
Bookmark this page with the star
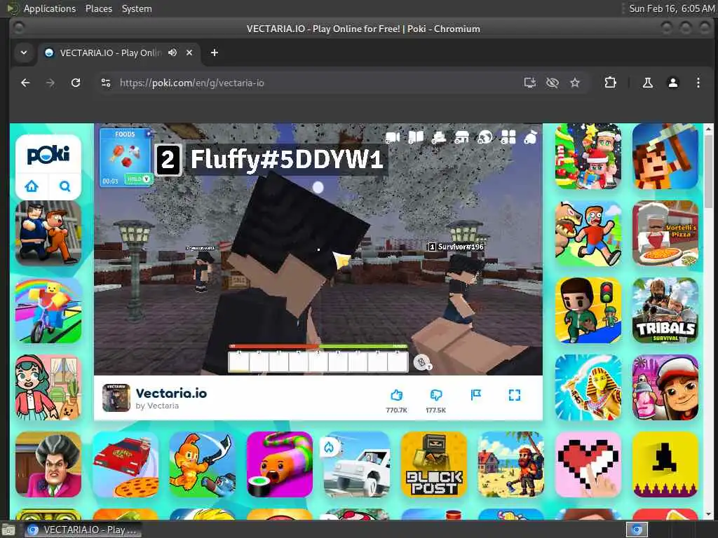(575, 83)
